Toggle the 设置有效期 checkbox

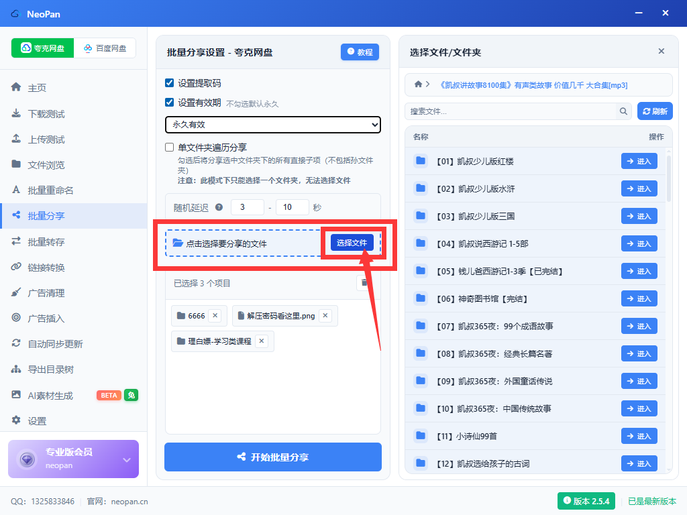(169, 103)
